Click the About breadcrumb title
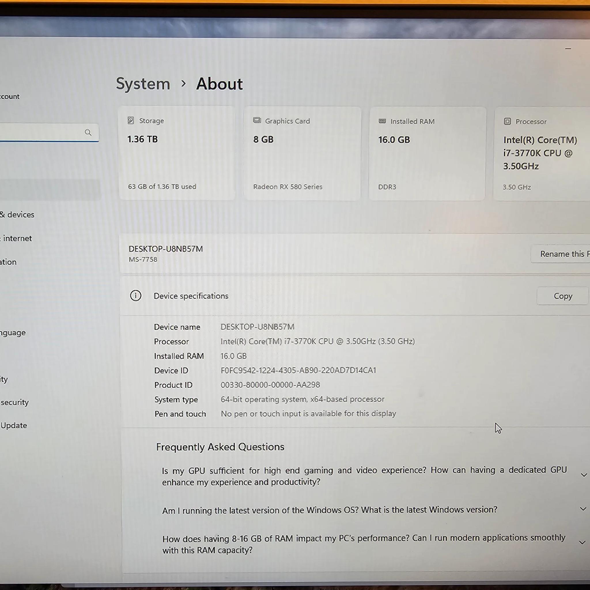 coord(219,84)
